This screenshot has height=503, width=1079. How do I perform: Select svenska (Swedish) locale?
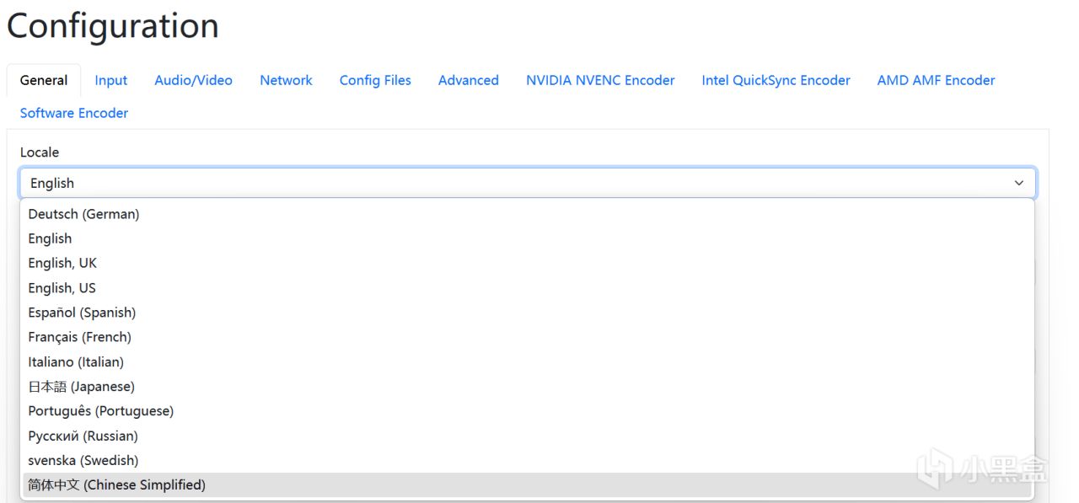[x=528, y=460]
